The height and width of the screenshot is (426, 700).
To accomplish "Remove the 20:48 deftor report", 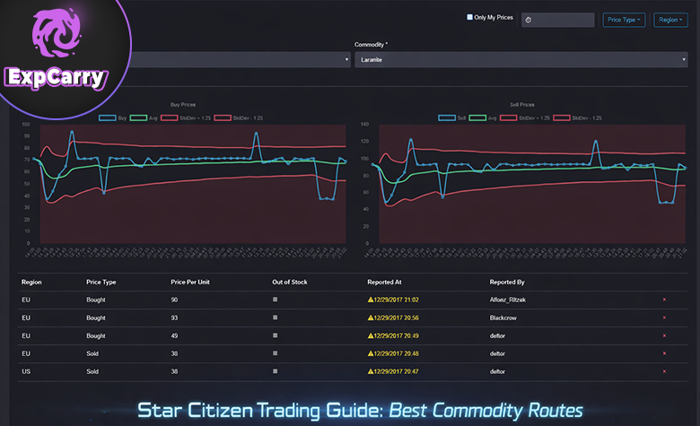I will (664, 353).
